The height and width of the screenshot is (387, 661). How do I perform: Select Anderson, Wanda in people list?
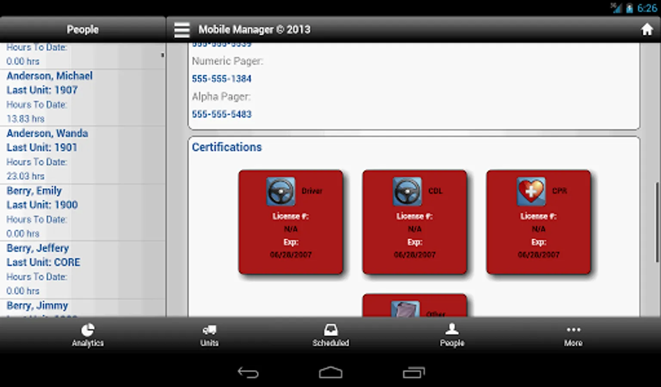(x=47, y=133)
